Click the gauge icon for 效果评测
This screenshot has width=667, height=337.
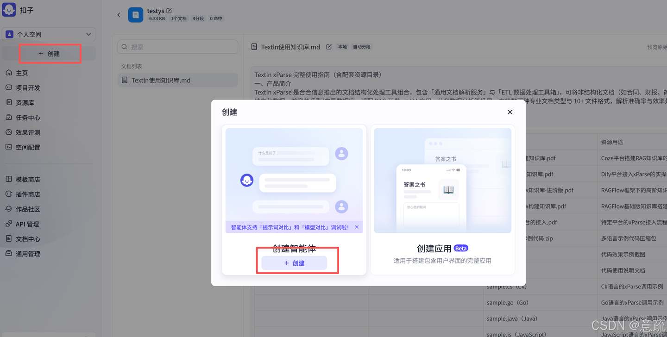click(9, 132)
